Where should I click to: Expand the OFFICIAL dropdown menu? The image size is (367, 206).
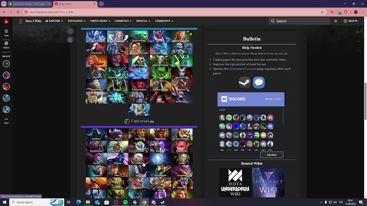coord(143,21)
